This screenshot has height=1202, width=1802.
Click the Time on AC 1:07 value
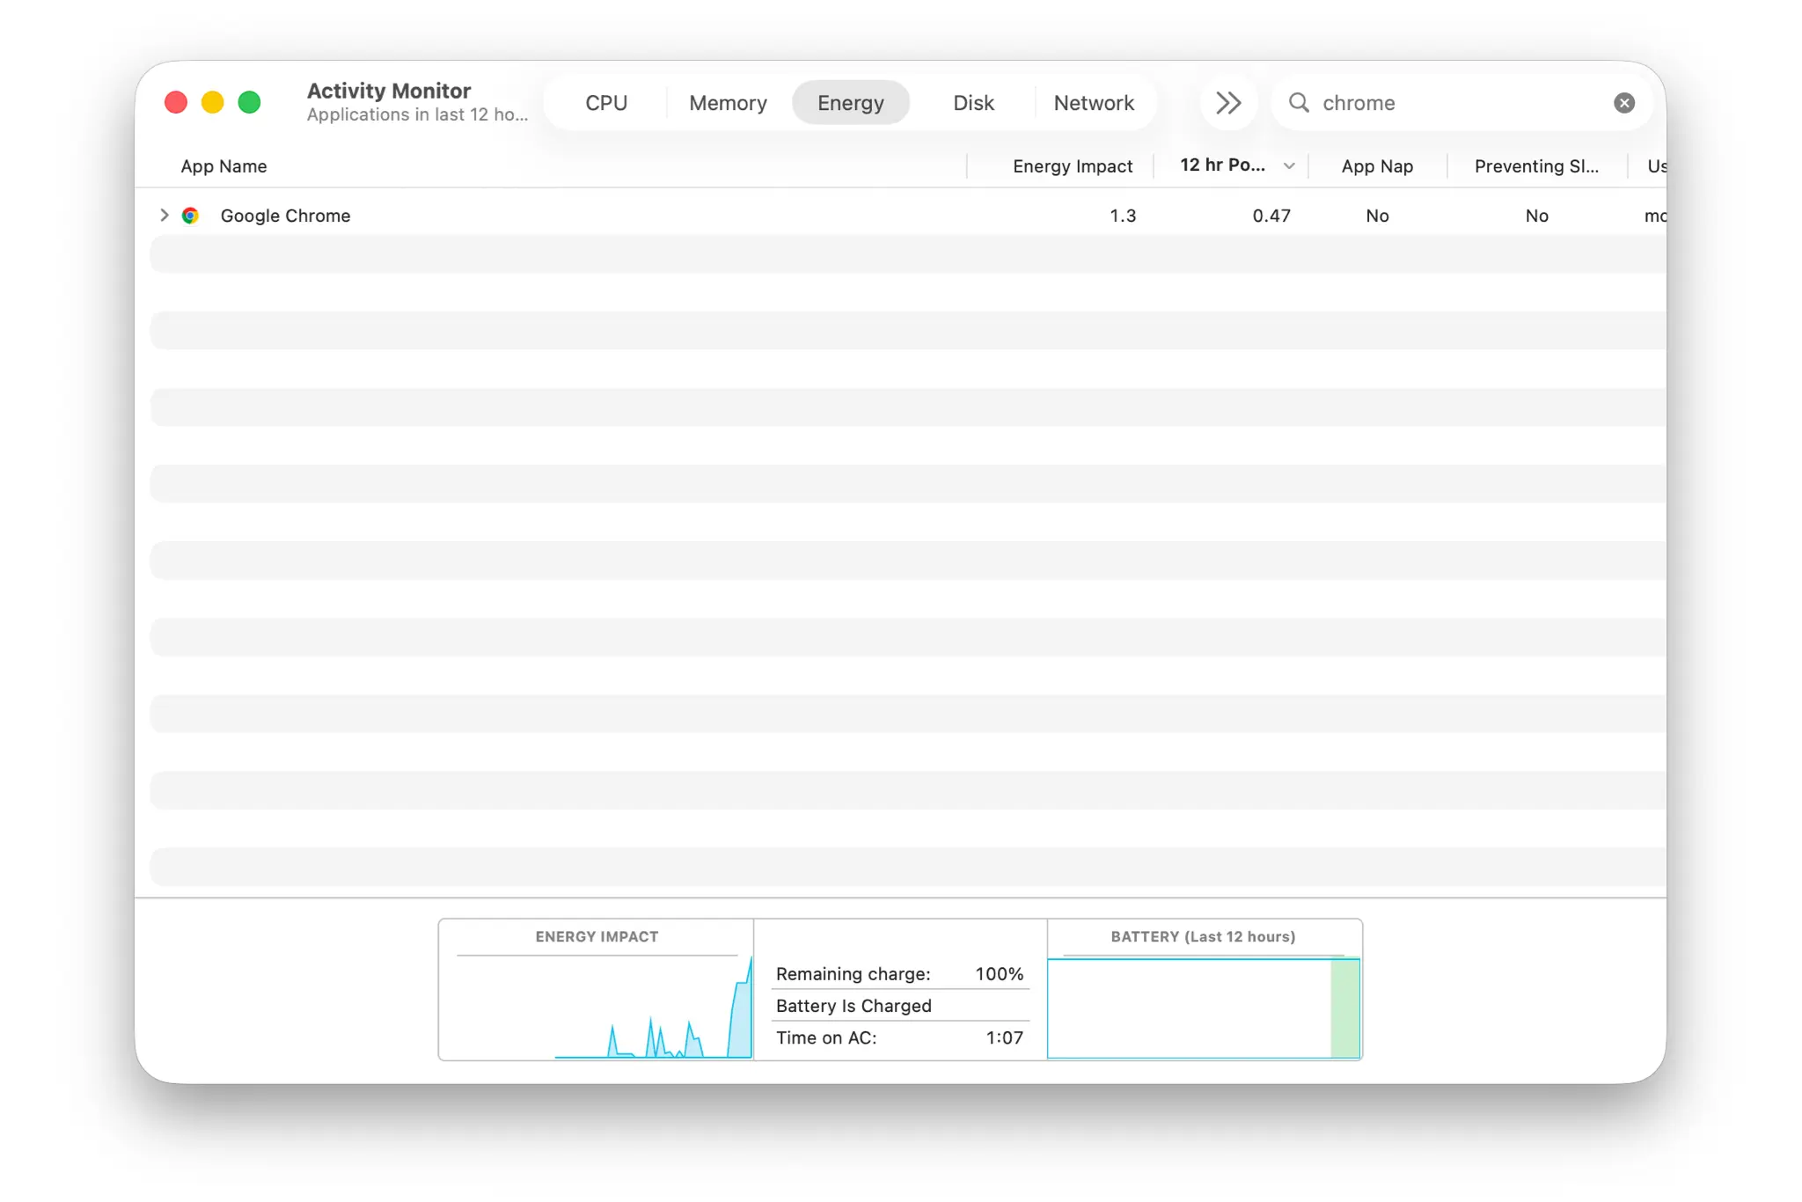click(x=1004, y=1037)
